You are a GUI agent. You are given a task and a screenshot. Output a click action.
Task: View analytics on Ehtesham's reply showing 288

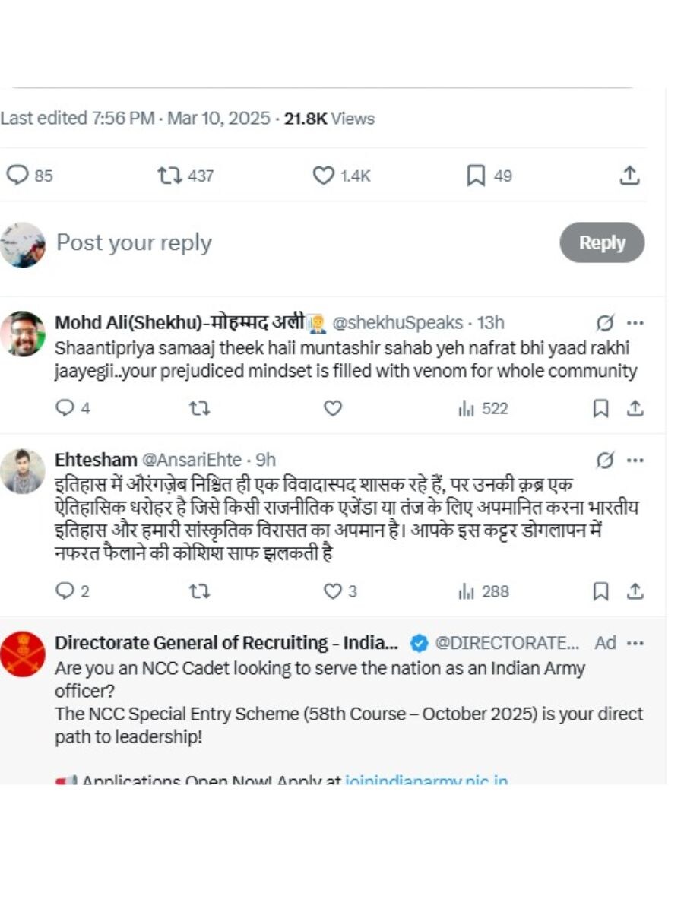(466, 591)
